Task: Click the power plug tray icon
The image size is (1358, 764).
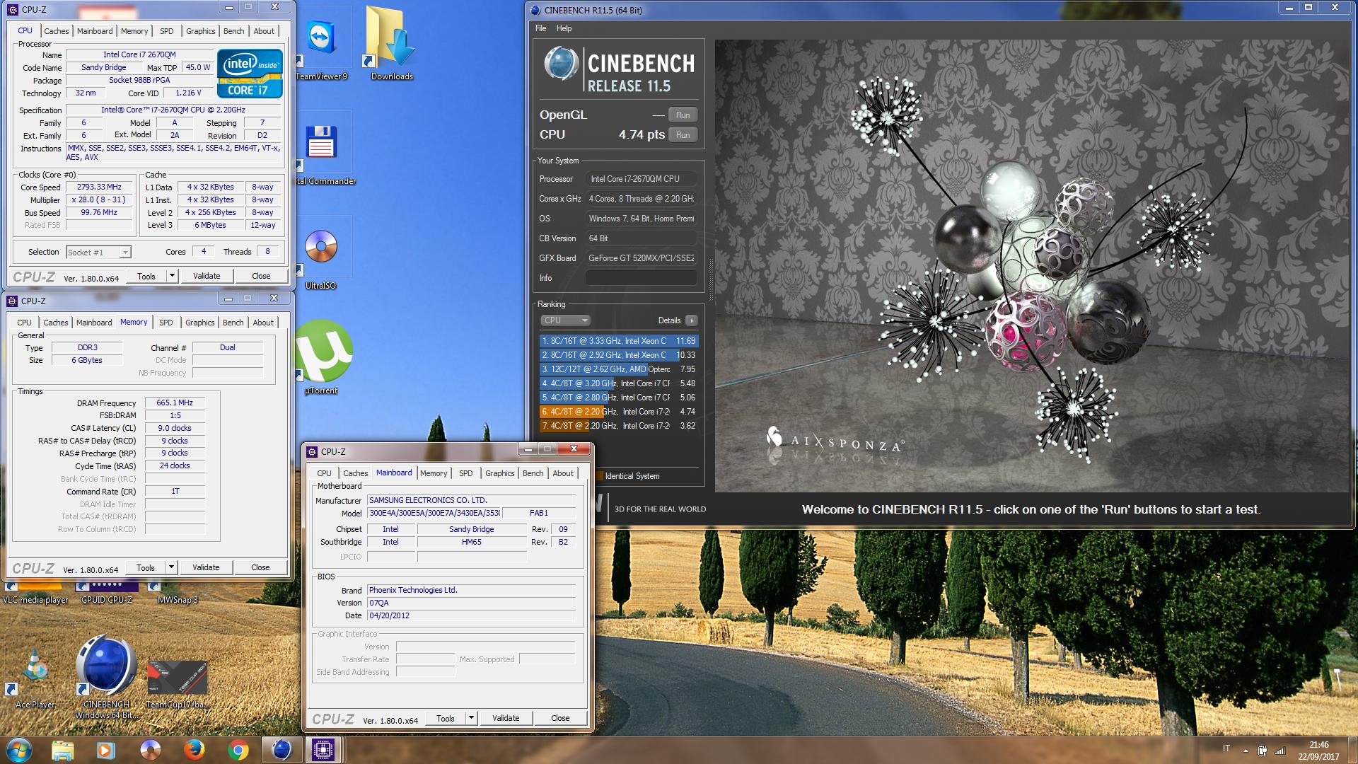Action: click(1263, 751)
